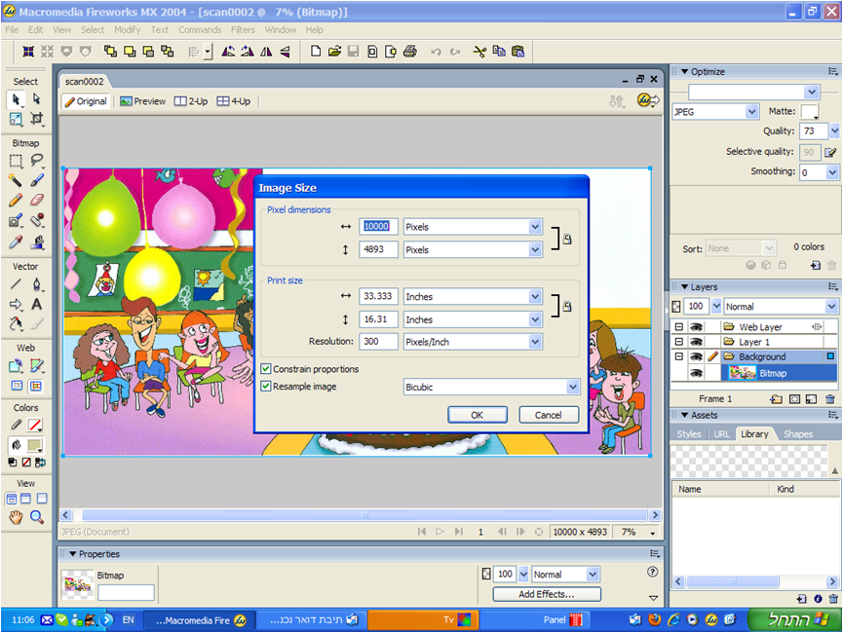The width and height of the screenshot is (843, 633).
Task: Select the Pen tool
Action: pos(37,284)
